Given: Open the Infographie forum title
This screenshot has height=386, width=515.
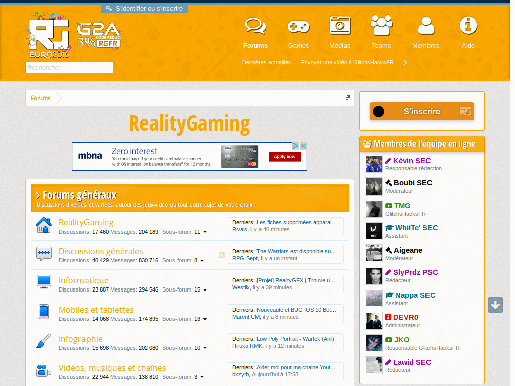Looking at the screenshot, I should click(x=80, y=339).
